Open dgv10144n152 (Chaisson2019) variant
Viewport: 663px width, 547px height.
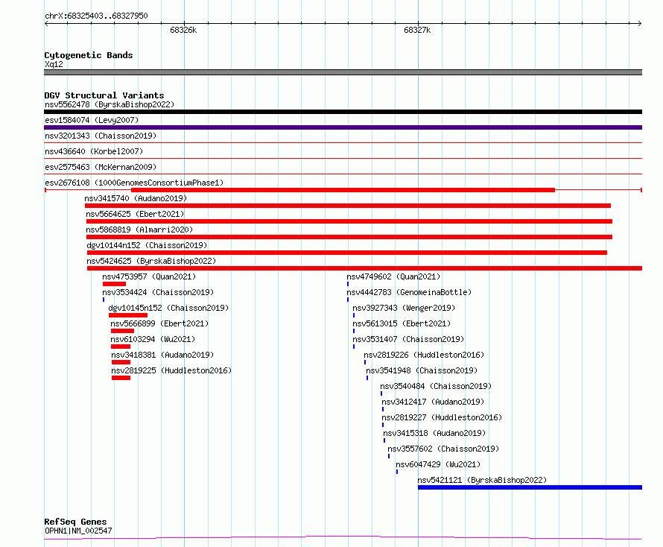pos(147,245)
